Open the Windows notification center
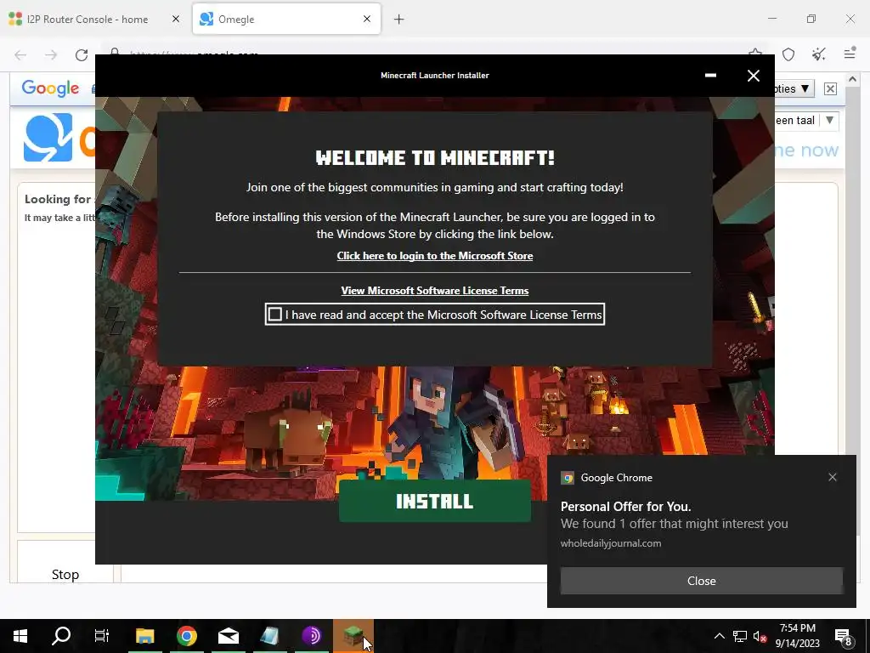The image size is (870, 653). (x=844, y=636)
